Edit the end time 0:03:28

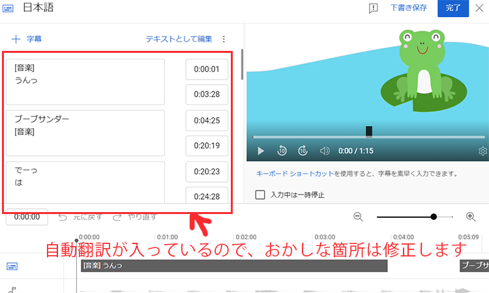[207, 94]
